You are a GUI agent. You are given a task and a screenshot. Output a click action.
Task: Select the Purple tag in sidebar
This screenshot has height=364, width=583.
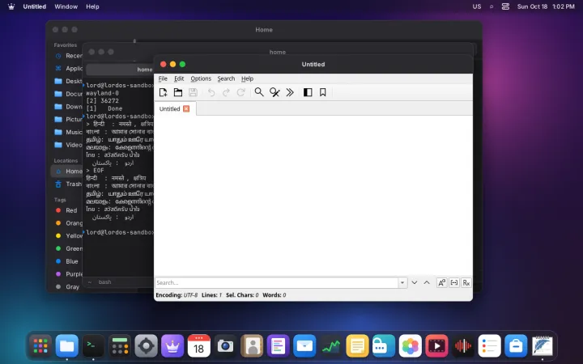(x=68, y=274)
